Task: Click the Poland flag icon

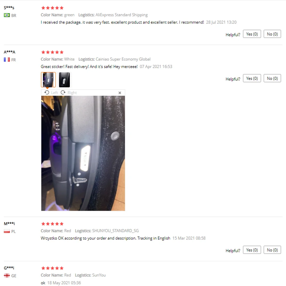Action: (x=7, y=231)
